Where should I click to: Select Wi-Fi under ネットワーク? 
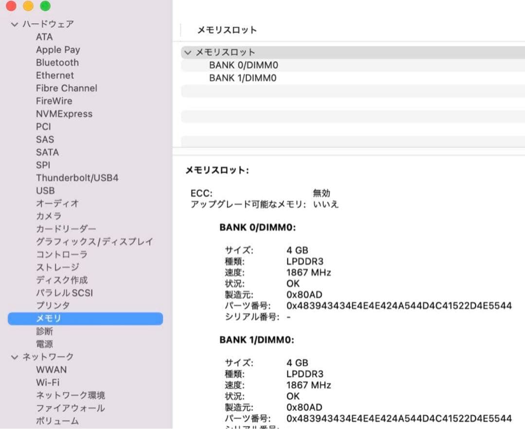point(48,383)
